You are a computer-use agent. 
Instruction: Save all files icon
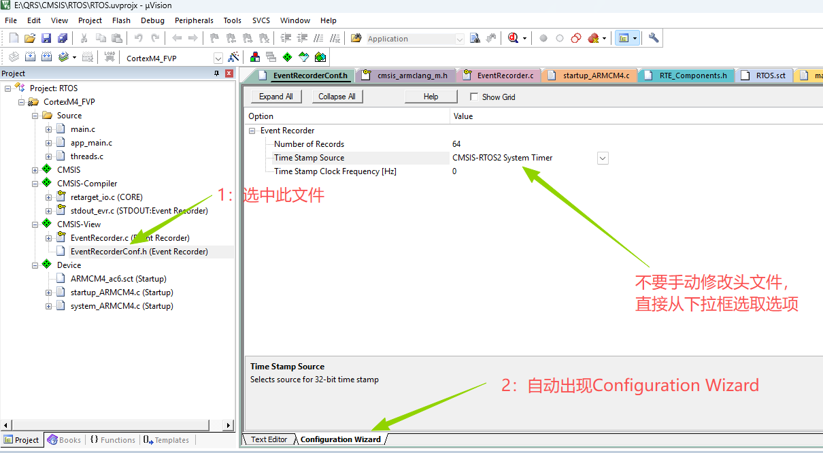click(63, 39)
